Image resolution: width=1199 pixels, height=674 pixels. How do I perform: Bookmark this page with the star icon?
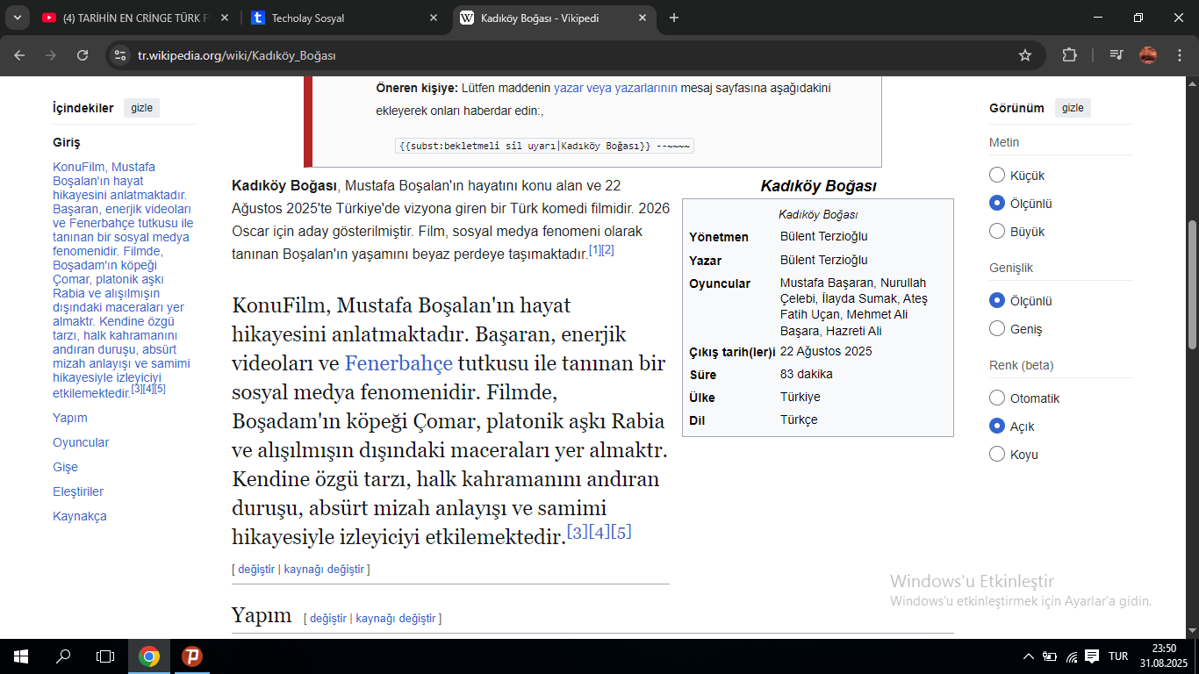point(1025,55)
